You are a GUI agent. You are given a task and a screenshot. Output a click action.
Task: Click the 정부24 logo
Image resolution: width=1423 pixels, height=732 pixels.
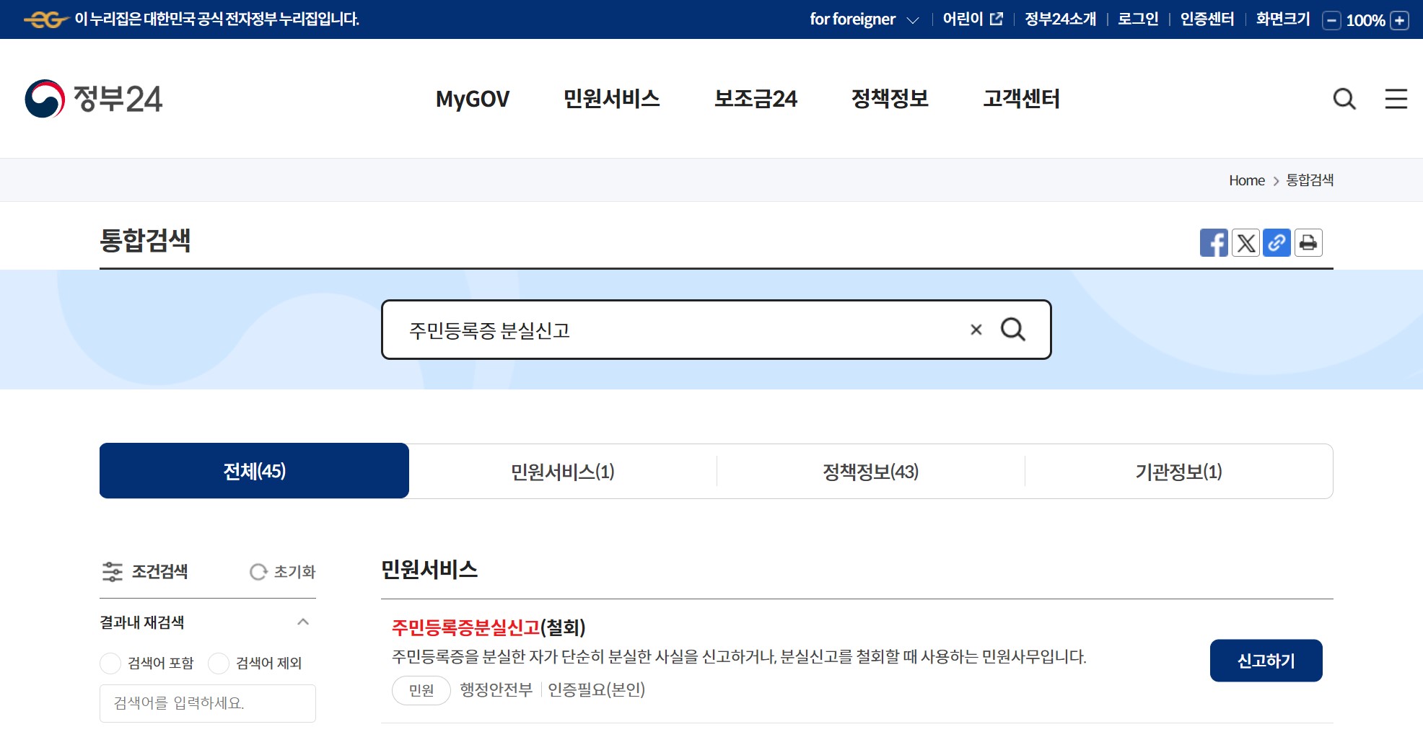[x=95, y=99]
